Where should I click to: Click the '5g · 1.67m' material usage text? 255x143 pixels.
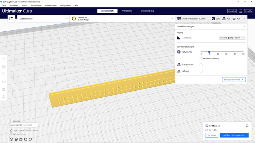(x=213, y=130)
